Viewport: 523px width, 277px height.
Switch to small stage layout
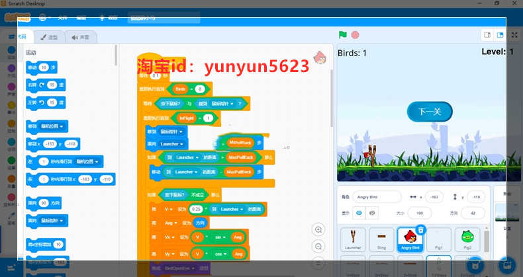487,35
